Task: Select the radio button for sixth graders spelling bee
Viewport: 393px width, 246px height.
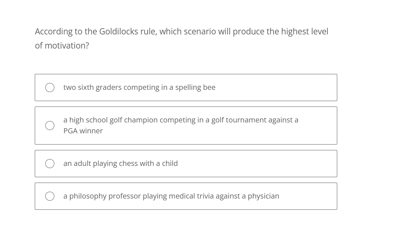Action: click(50, 88)
